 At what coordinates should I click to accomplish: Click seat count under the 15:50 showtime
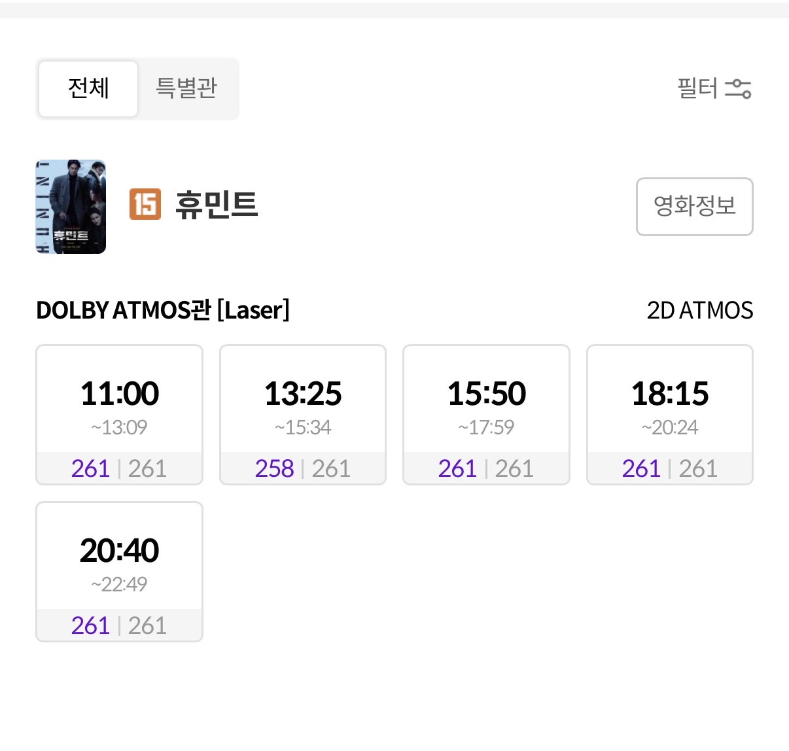pyautogui.click(x=486, y=468)
